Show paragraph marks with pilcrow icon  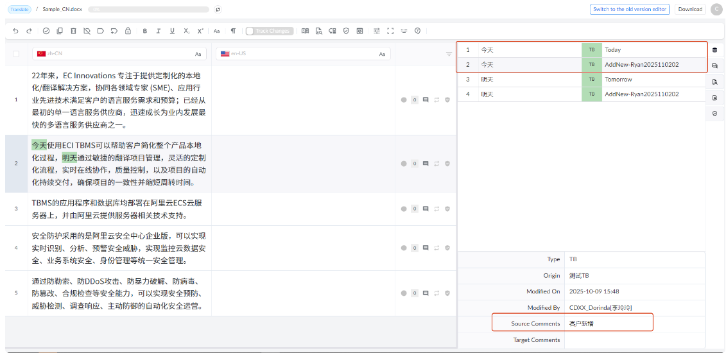[234, 31]
